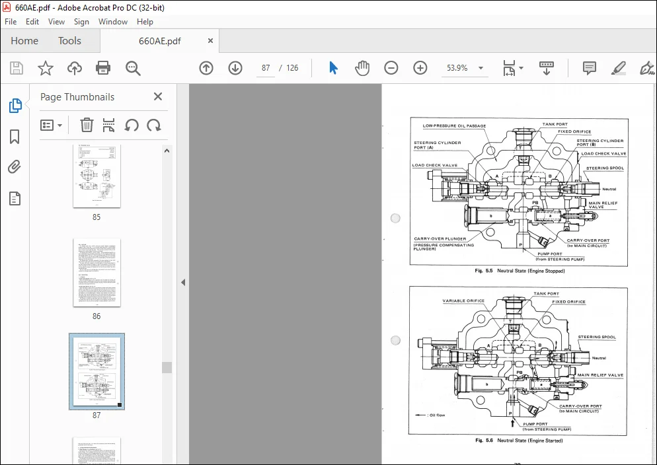This screenshot has height=465, width=657.
Task: Click the 'Fig. 5.5 Neutral State' caption
Action: (x=520, y=271)
